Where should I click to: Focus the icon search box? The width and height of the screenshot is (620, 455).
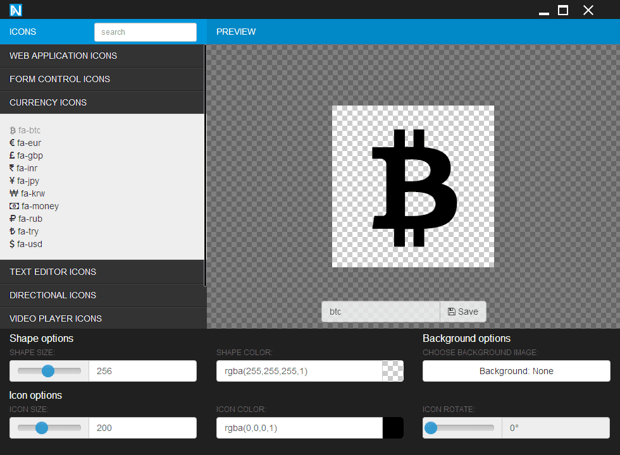point(146,32)
